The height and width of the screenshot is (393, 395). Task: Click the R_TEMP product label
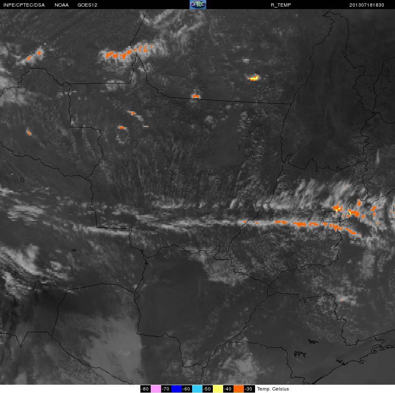click(281, 5)
